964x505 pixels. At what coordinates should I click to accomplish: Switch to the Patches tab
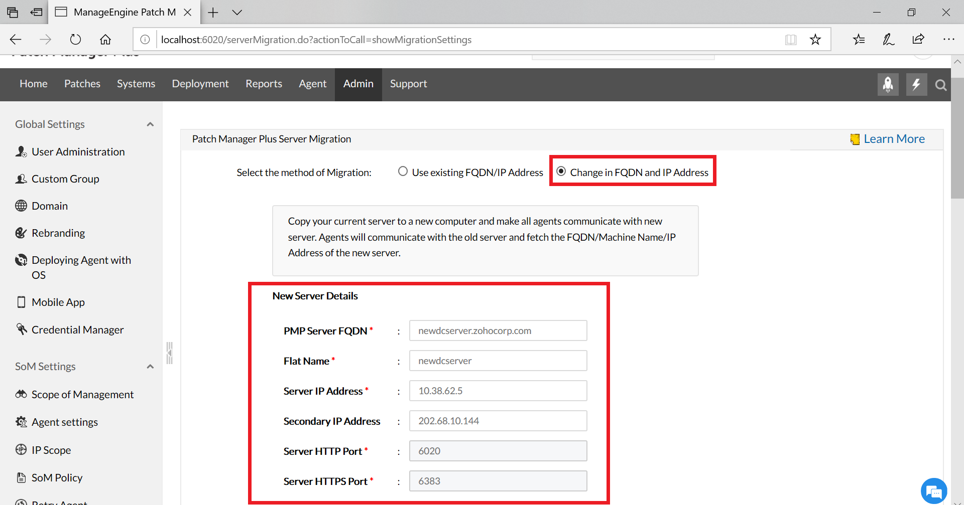(82, 84)
